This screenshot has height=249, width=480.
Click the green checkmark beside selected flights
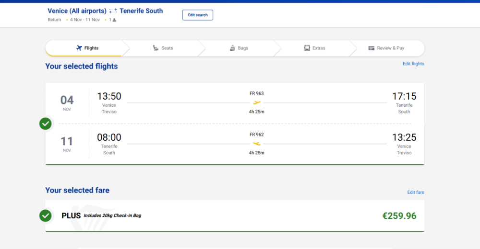pyautogui.click(x=45, y=124)
